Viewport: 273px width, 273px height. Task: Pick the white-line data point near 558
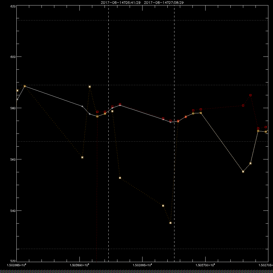tap(250, 163)
